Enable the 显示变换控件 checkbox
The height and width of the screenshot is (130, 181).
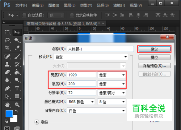coord(72,15)
